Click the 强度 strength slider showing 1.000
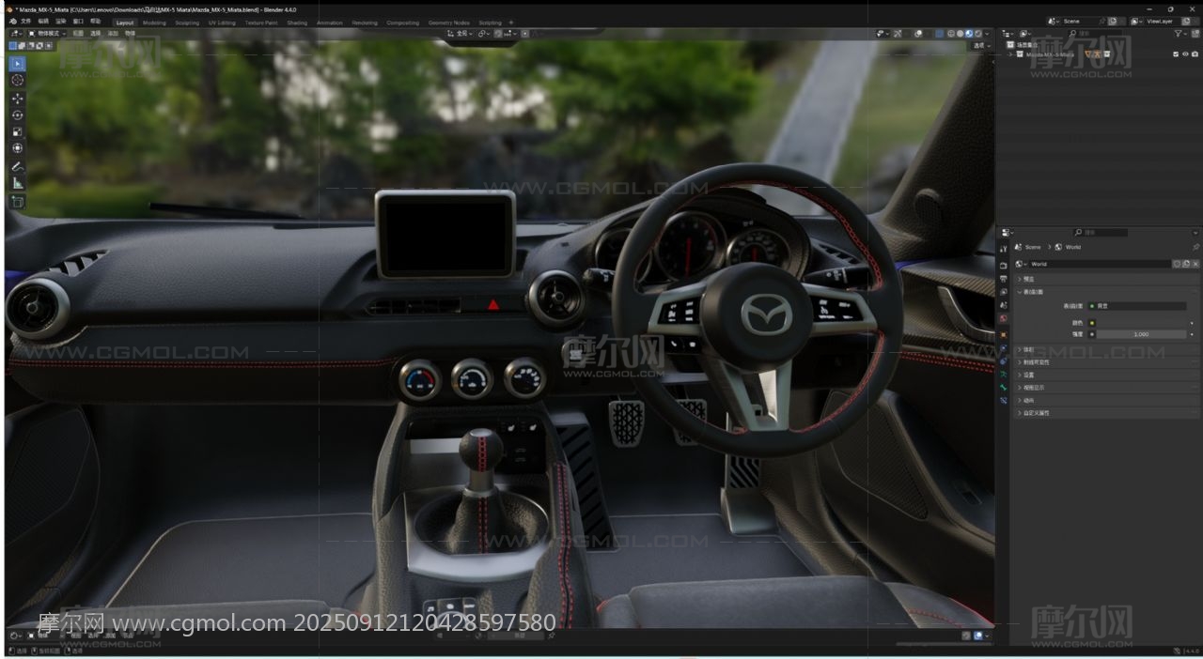The image size is (1203, 659). [1142, 334]
